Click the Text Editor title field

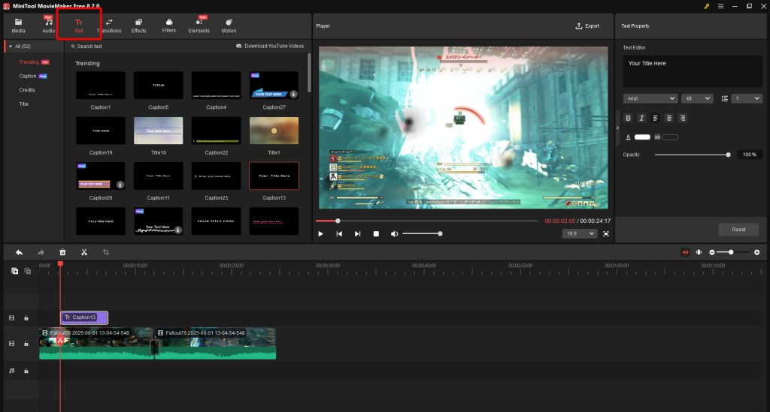point(693,71)
